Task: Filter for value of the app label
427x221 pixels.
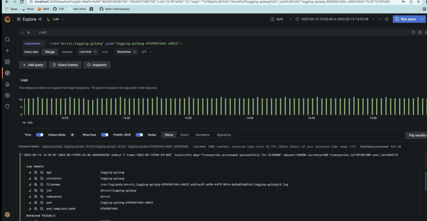Action: 36,172
